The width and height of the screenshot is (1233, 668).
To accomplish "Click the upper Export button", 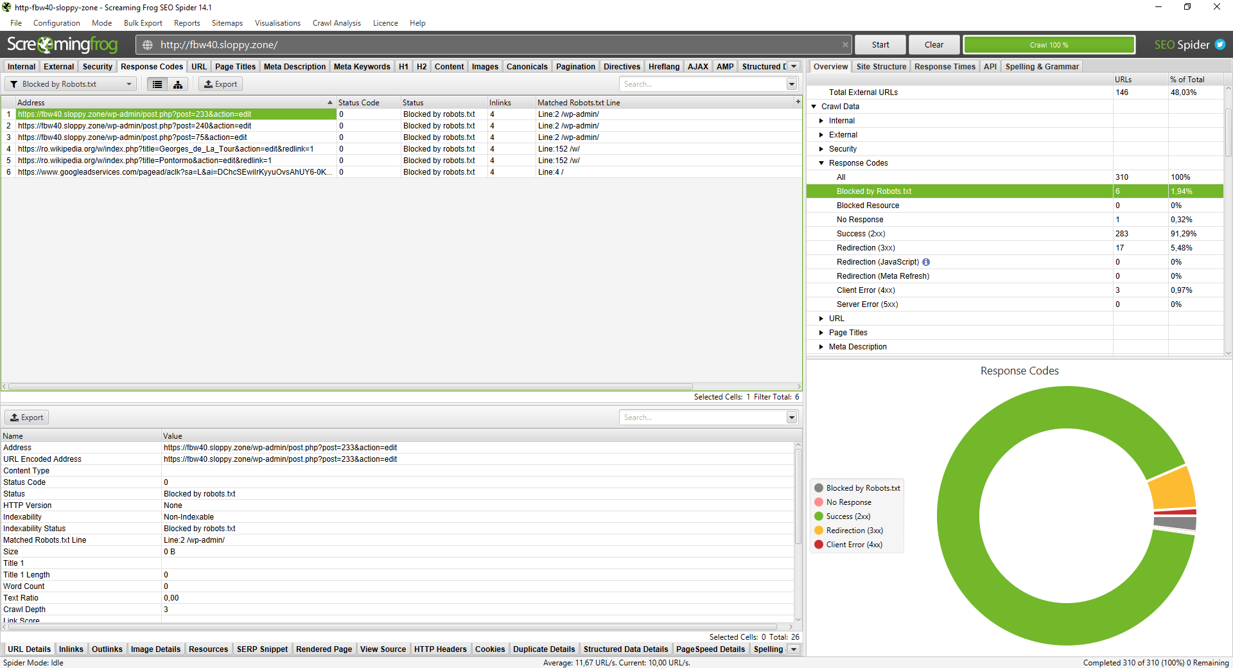I will pyautogui.click(x=220, y=84).
